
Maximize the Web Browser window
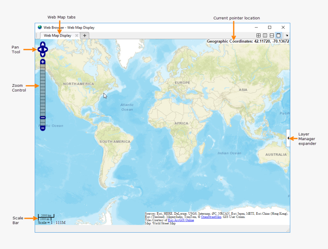270,27
